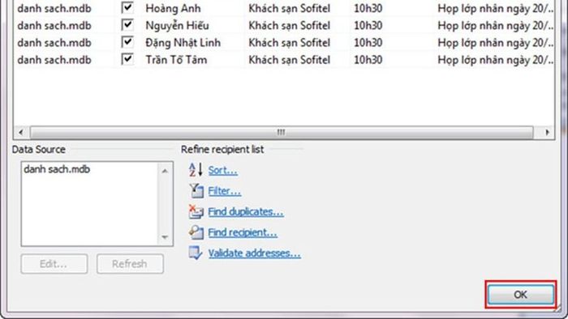
Task: Open the Find duplicates... link
Action: coord(246,211)
